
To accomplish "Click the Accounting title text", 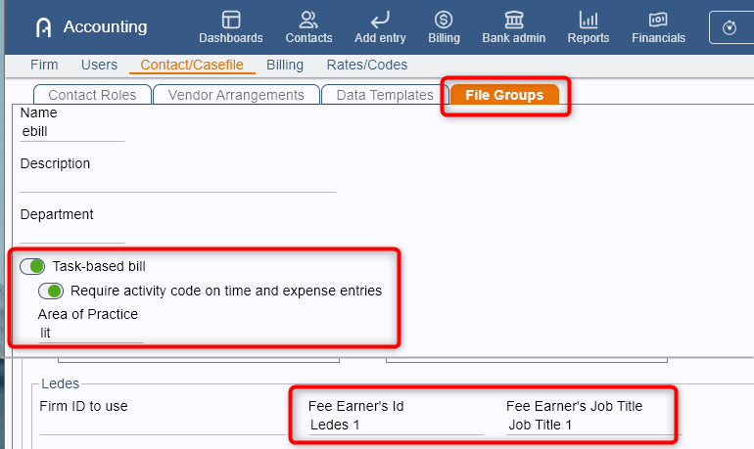I will [106, 26].
